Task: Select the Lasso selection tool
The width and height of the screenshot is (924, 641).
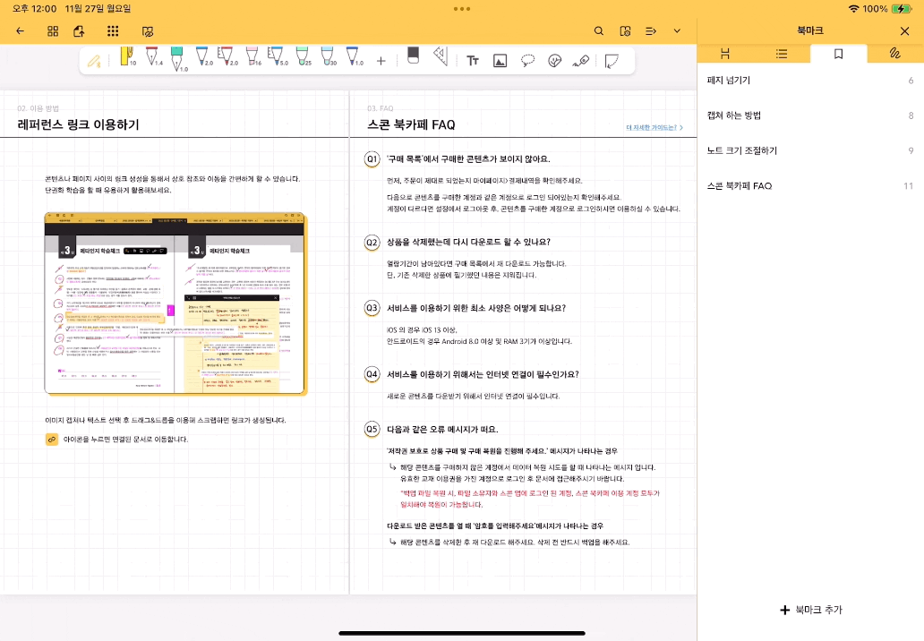Action: point(527,61)
